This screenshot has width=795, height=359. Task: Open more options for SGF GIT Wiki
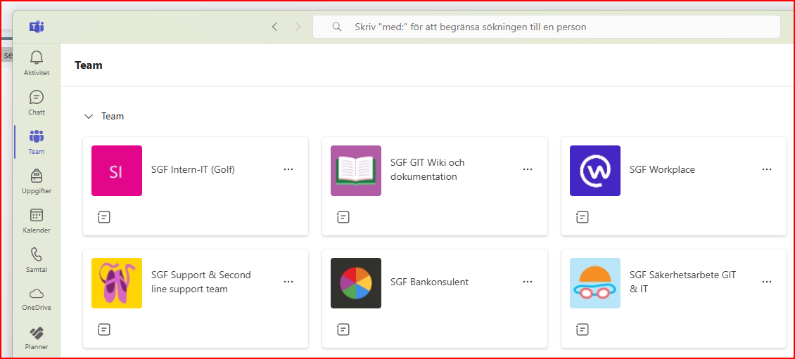pyautogui.click(x=528, y=169)
